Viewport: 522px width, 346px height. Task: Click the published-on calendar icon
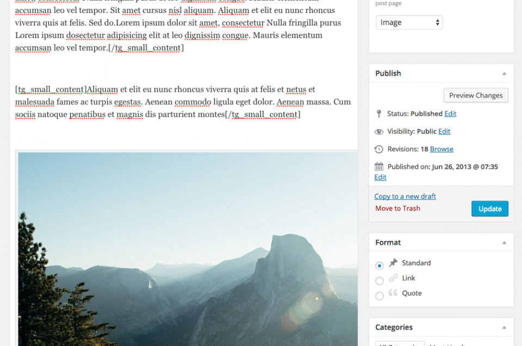[379, 166]
